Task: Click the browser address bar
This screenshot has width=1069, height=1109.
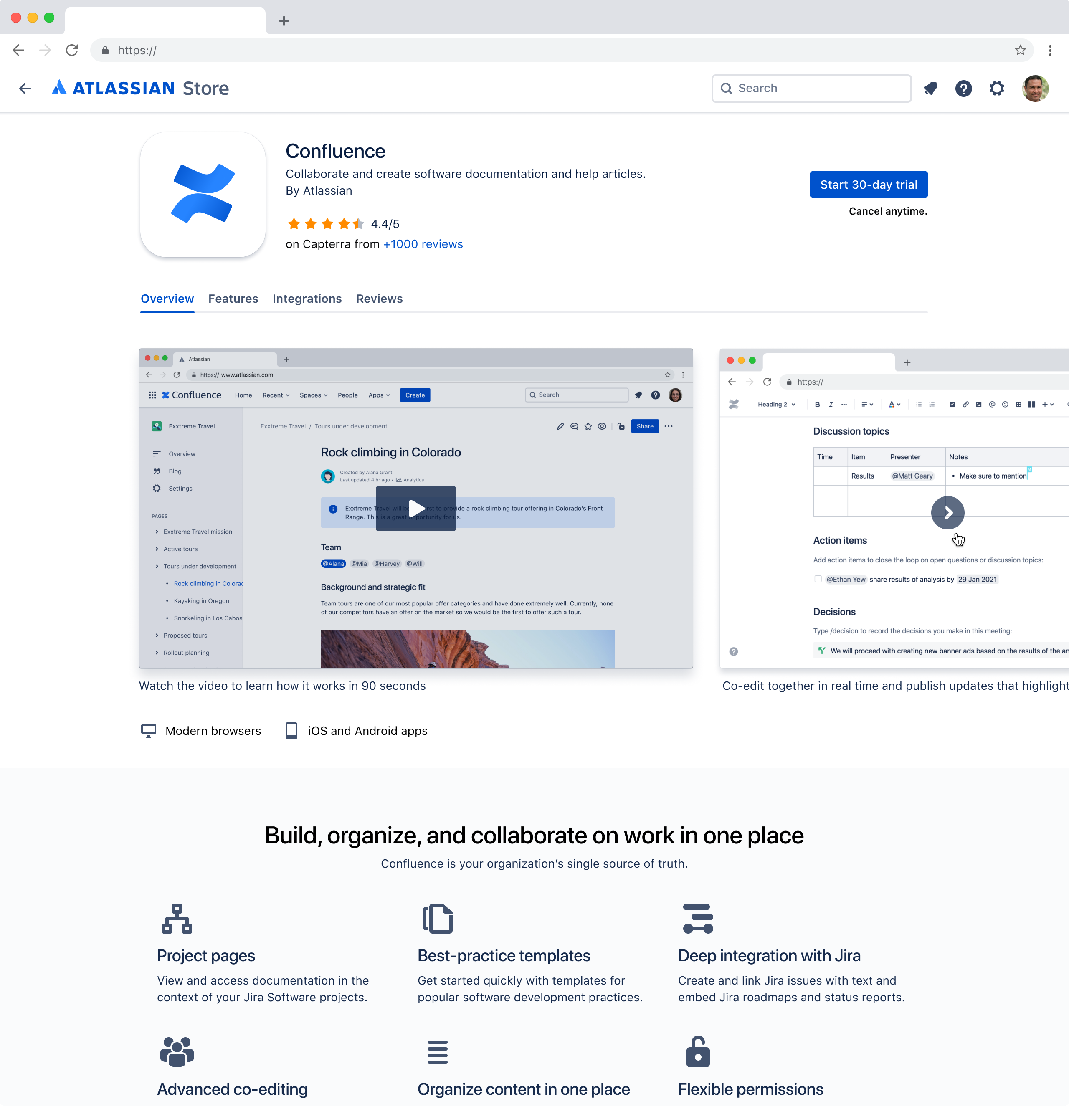Action: point(561,51)
